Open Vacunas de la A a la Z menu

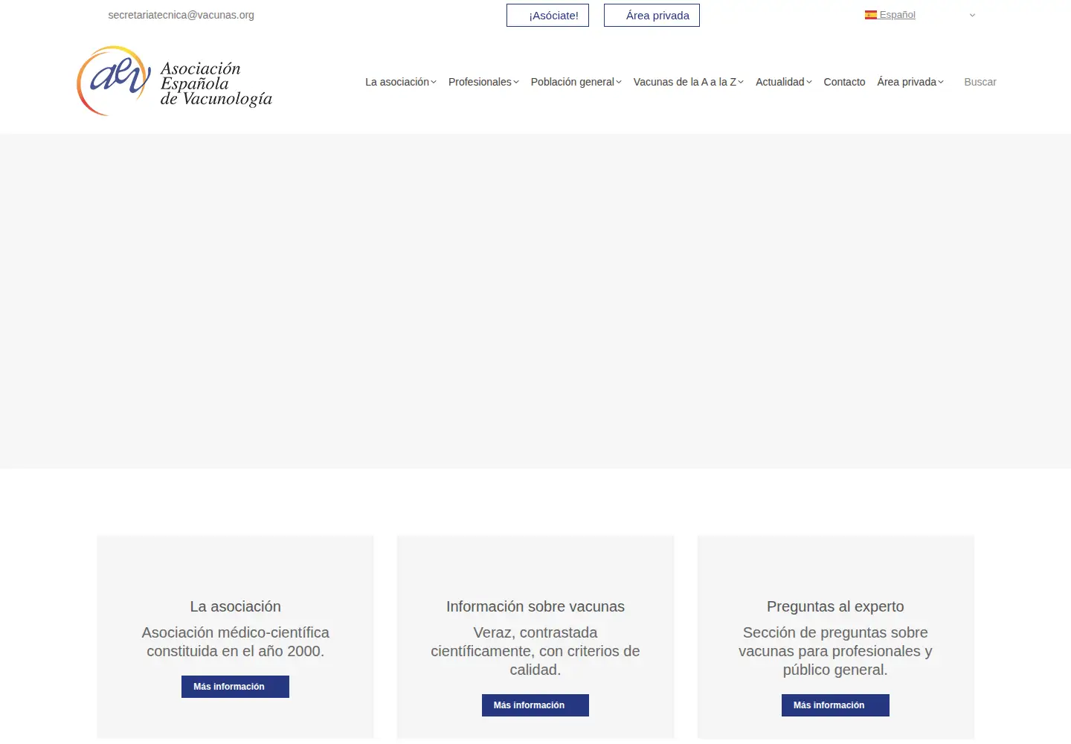point(689,82)
